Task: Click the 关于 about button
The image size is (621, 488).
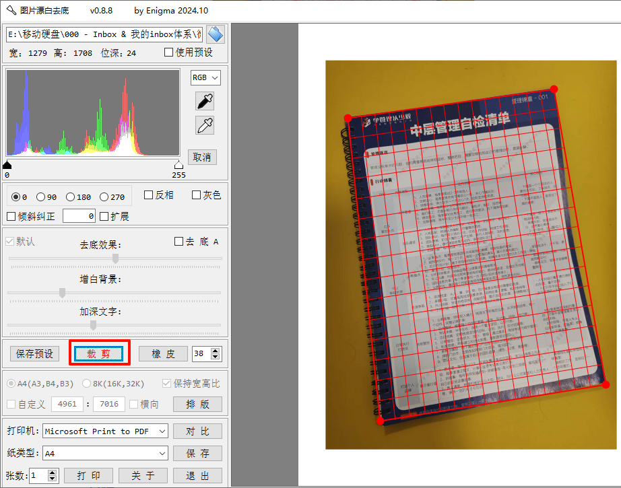Action: point(143,475)
